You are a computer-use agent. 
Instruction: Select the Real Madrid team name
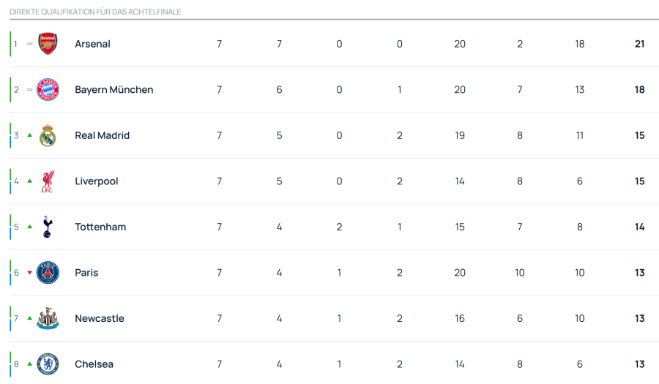102,135
